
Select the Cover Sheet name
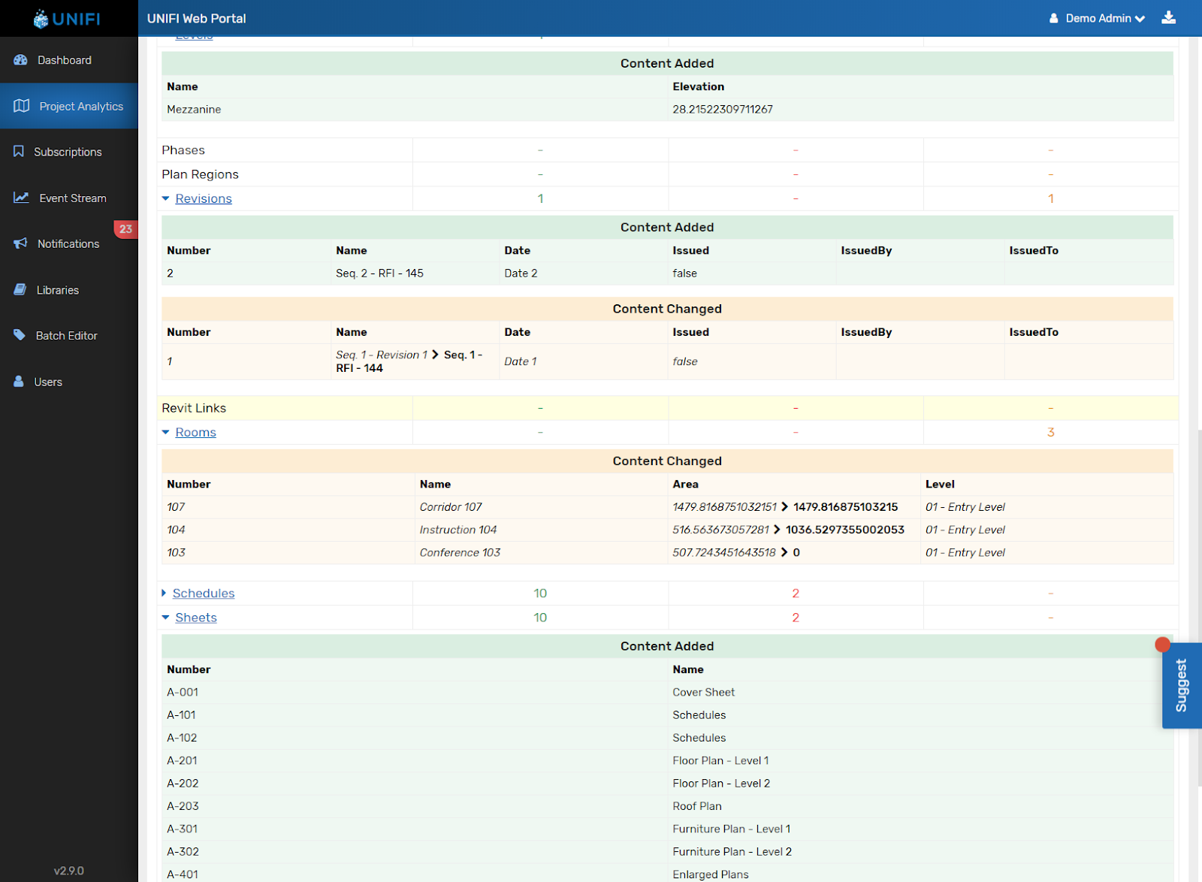(x=703, y=692)
